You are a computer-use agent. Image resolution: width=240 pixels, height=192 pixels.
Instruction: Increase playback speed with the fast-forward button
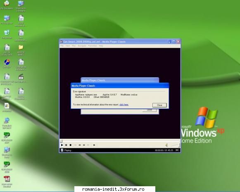[x=84, y=145]
